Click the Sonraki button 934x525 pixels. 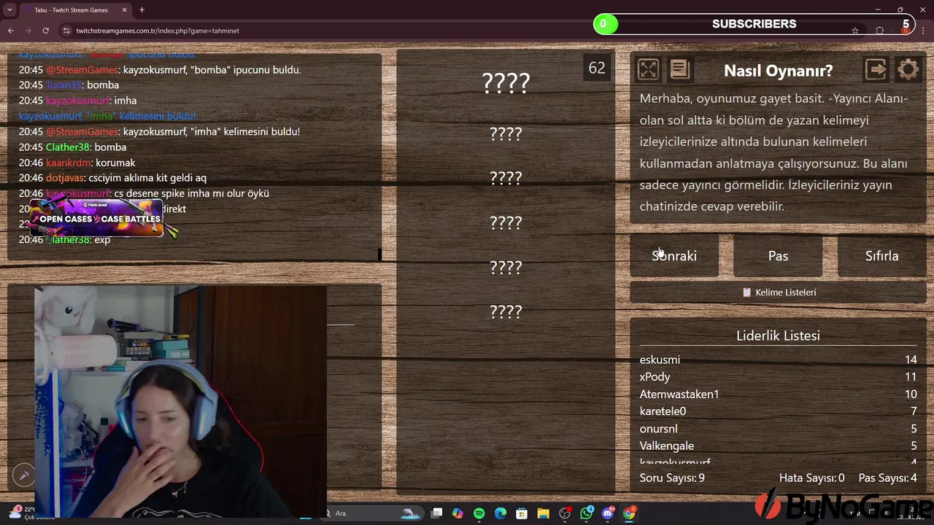point(674,256)
